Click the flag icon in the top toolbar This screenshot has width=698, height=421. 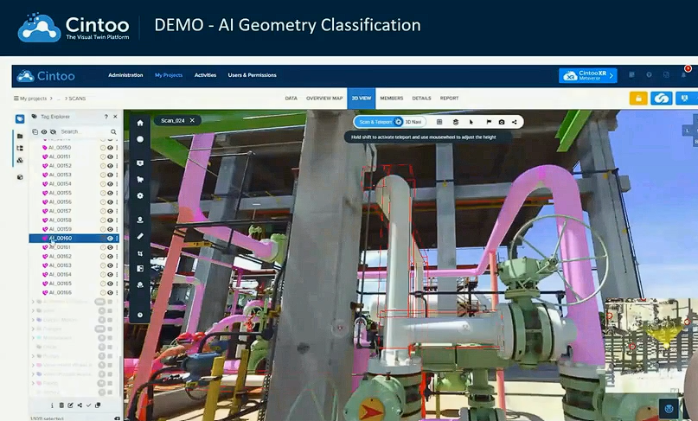click(489, 122)
